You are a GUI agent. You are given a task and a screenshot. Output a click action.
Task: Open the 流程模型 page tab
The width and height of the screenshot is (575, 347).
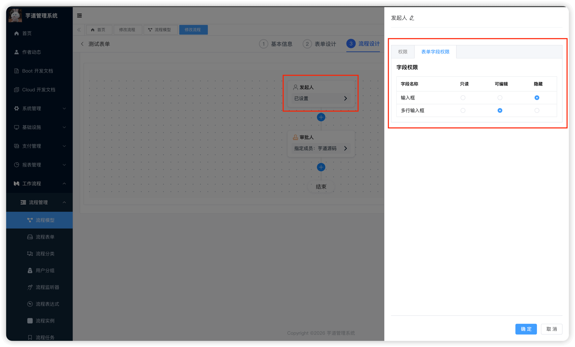click(160, 30)
